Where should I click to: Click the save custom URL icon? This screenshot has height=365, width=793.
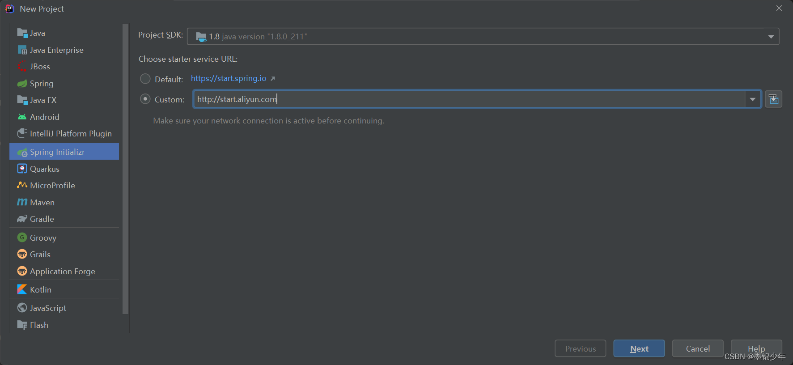tap(773, 99)
